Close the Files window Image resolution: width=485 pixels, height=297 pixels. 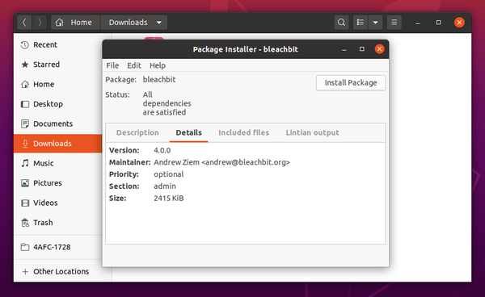tap(459, 23)
